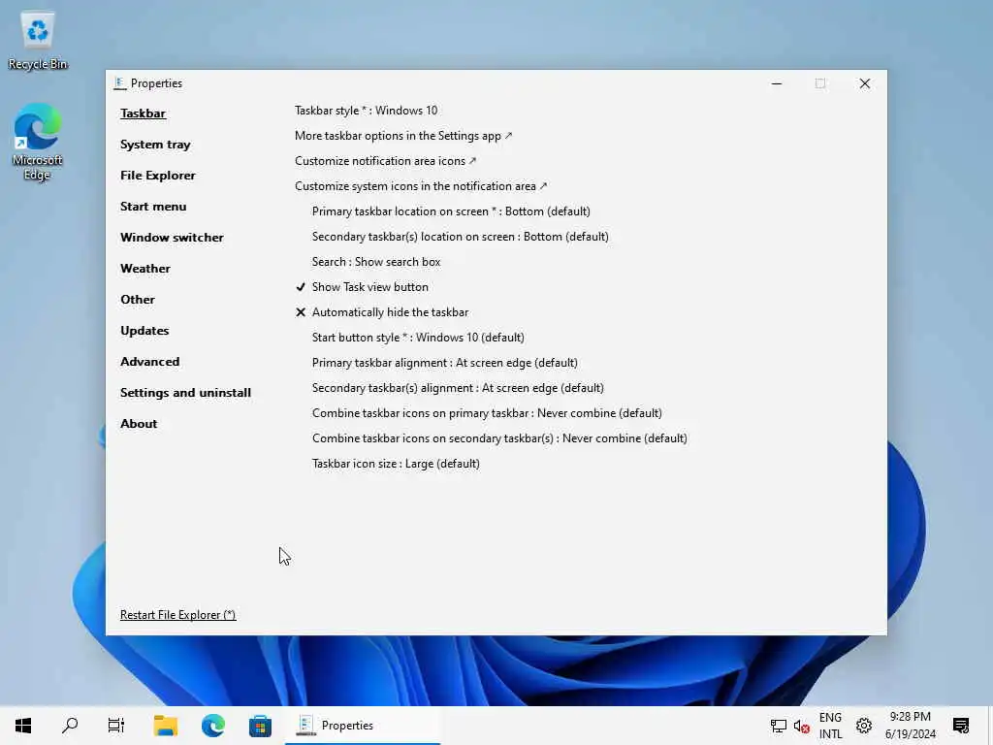Change Primary taskbar alignment option
This screenshot has height=745, width=993.
point(444,363)
